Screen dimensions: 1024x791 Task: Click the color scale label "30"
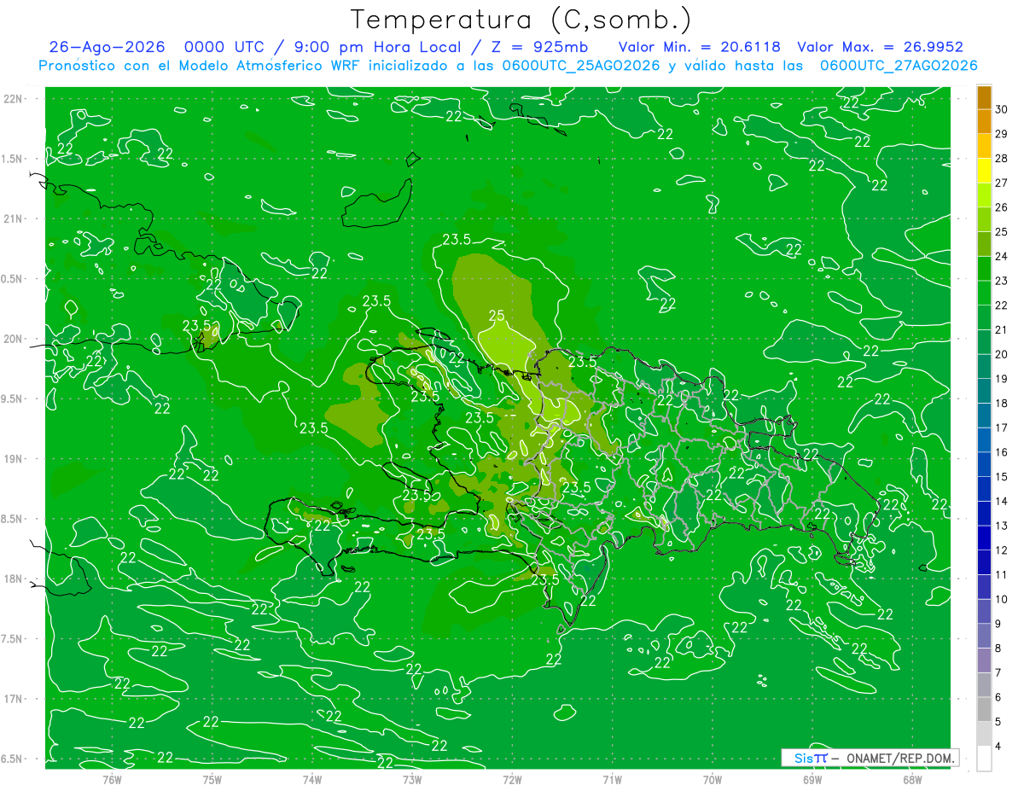(x=1002, y=108)
